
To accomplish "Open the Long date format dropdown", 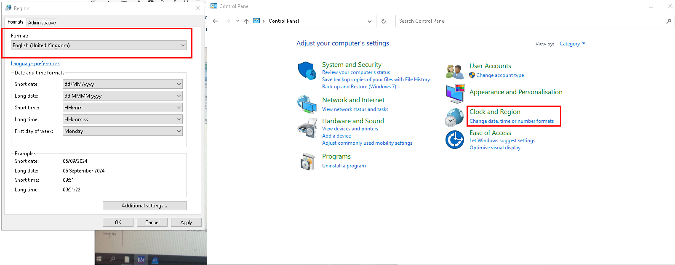I will tap(123, 96).
